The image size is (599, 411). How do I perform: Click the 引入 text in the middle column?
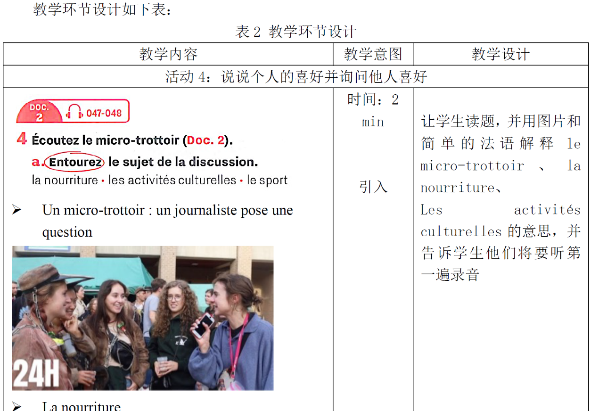373,187
